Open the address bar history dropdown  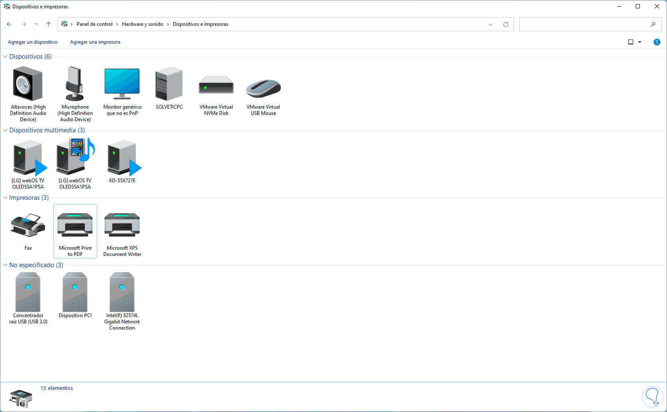tap(490, 24)
